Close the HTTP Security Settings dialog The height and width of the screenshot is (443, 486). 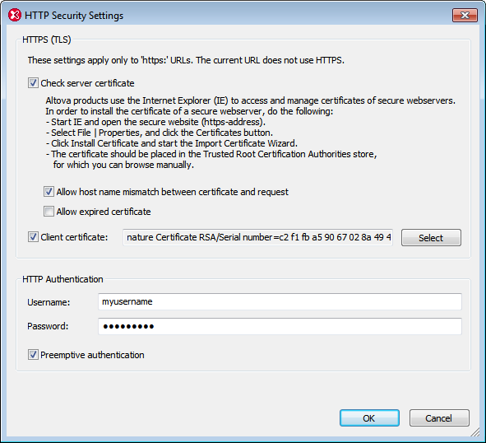pos(465,15)
